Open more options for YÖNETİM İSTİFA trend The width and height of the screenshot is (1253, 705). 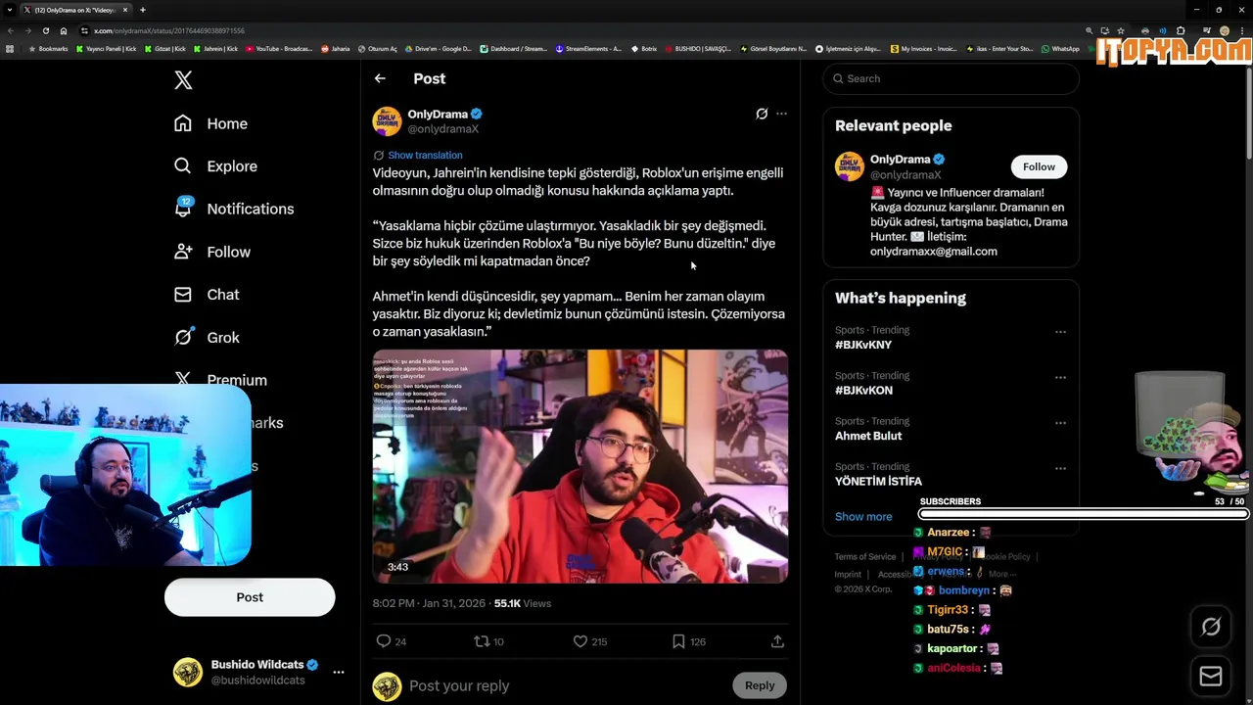[x=1060, y=468]
